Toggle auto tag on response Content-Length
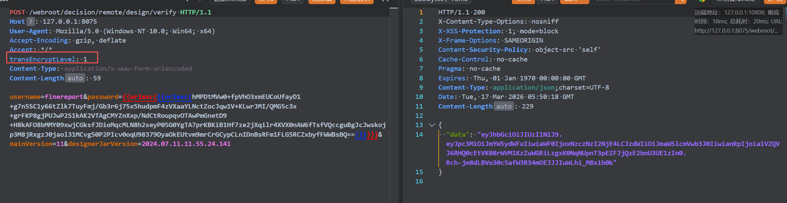This screenshot has height=203, width=787. (504, 106)
